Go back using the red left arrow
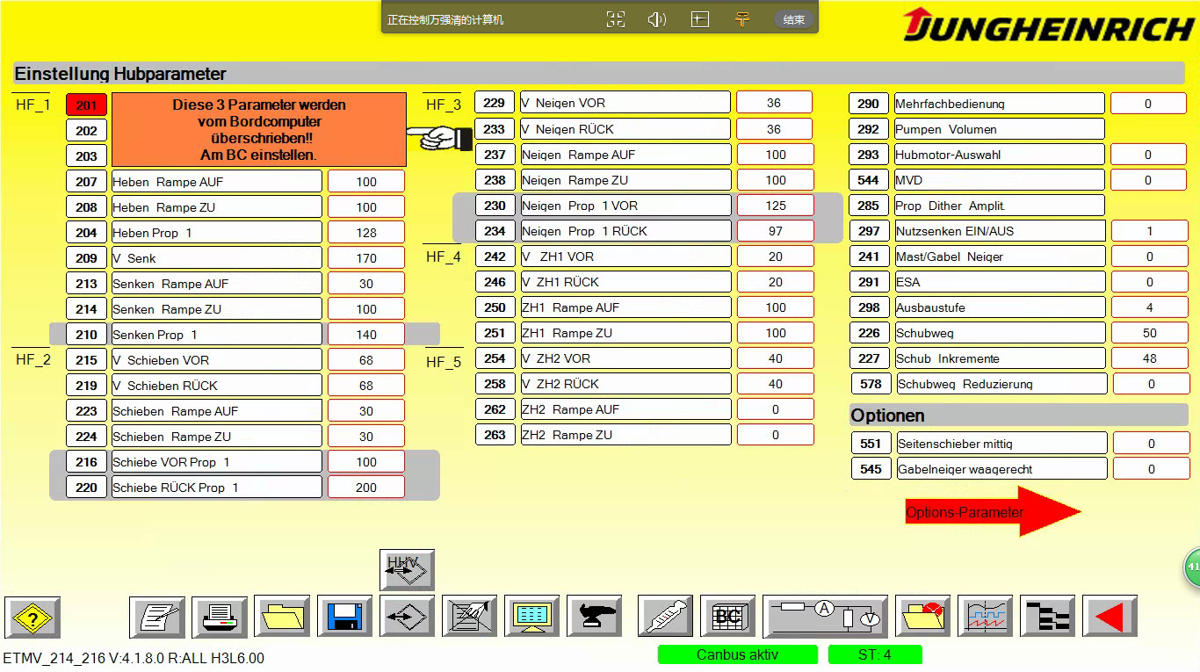This screenshot has width=1200, height=672. tap(1110, 617)
